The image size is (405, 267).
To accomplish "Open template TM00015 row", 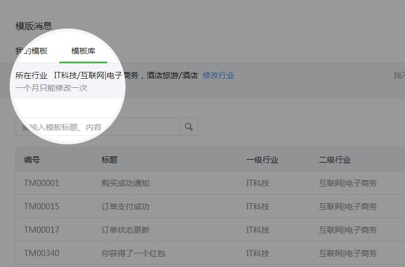I will click(42, 207).
